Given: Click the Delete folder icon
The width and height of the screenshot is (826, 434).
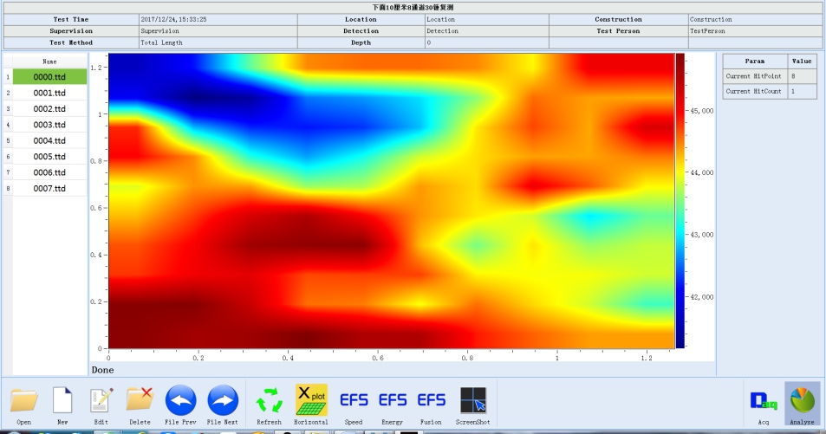Looking at the screenshot, I should click(x=140, y=400).
